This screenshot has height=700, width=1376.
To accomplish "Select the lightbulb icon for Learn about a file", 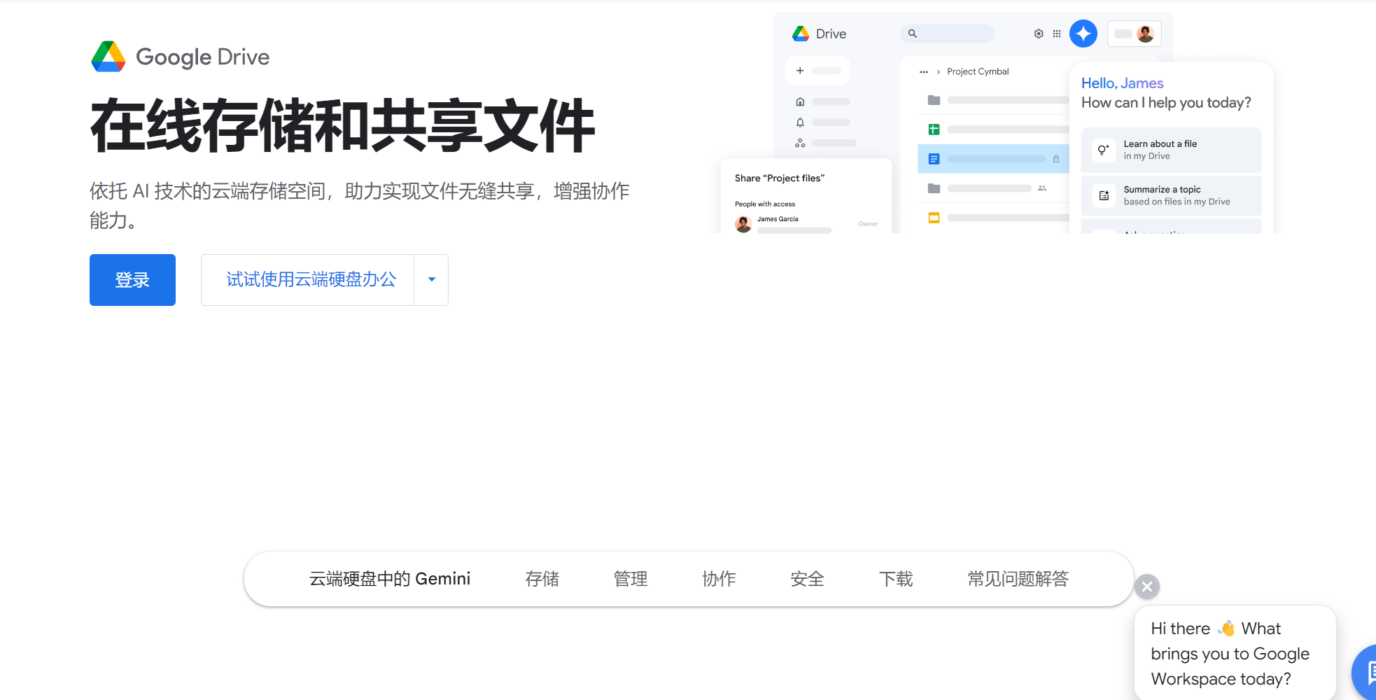I will point(1104,150).
